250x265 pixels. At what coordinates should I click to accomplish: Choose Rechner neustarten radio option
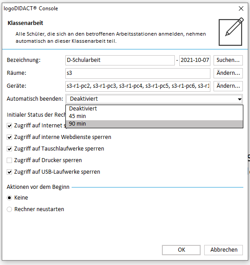coord(9,209)
